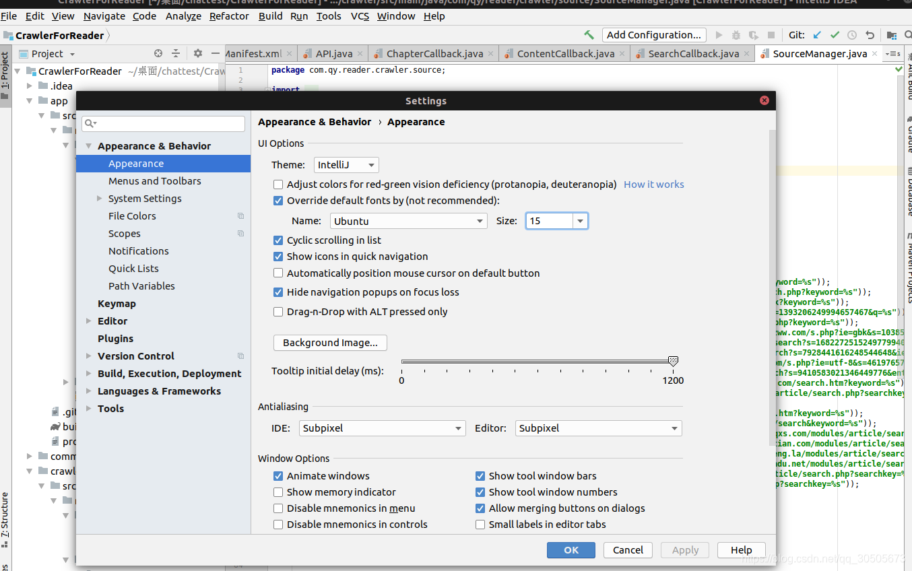Click the magnifier icon in Settings search box
Screen dimensions: 912x571
(90, 124)
